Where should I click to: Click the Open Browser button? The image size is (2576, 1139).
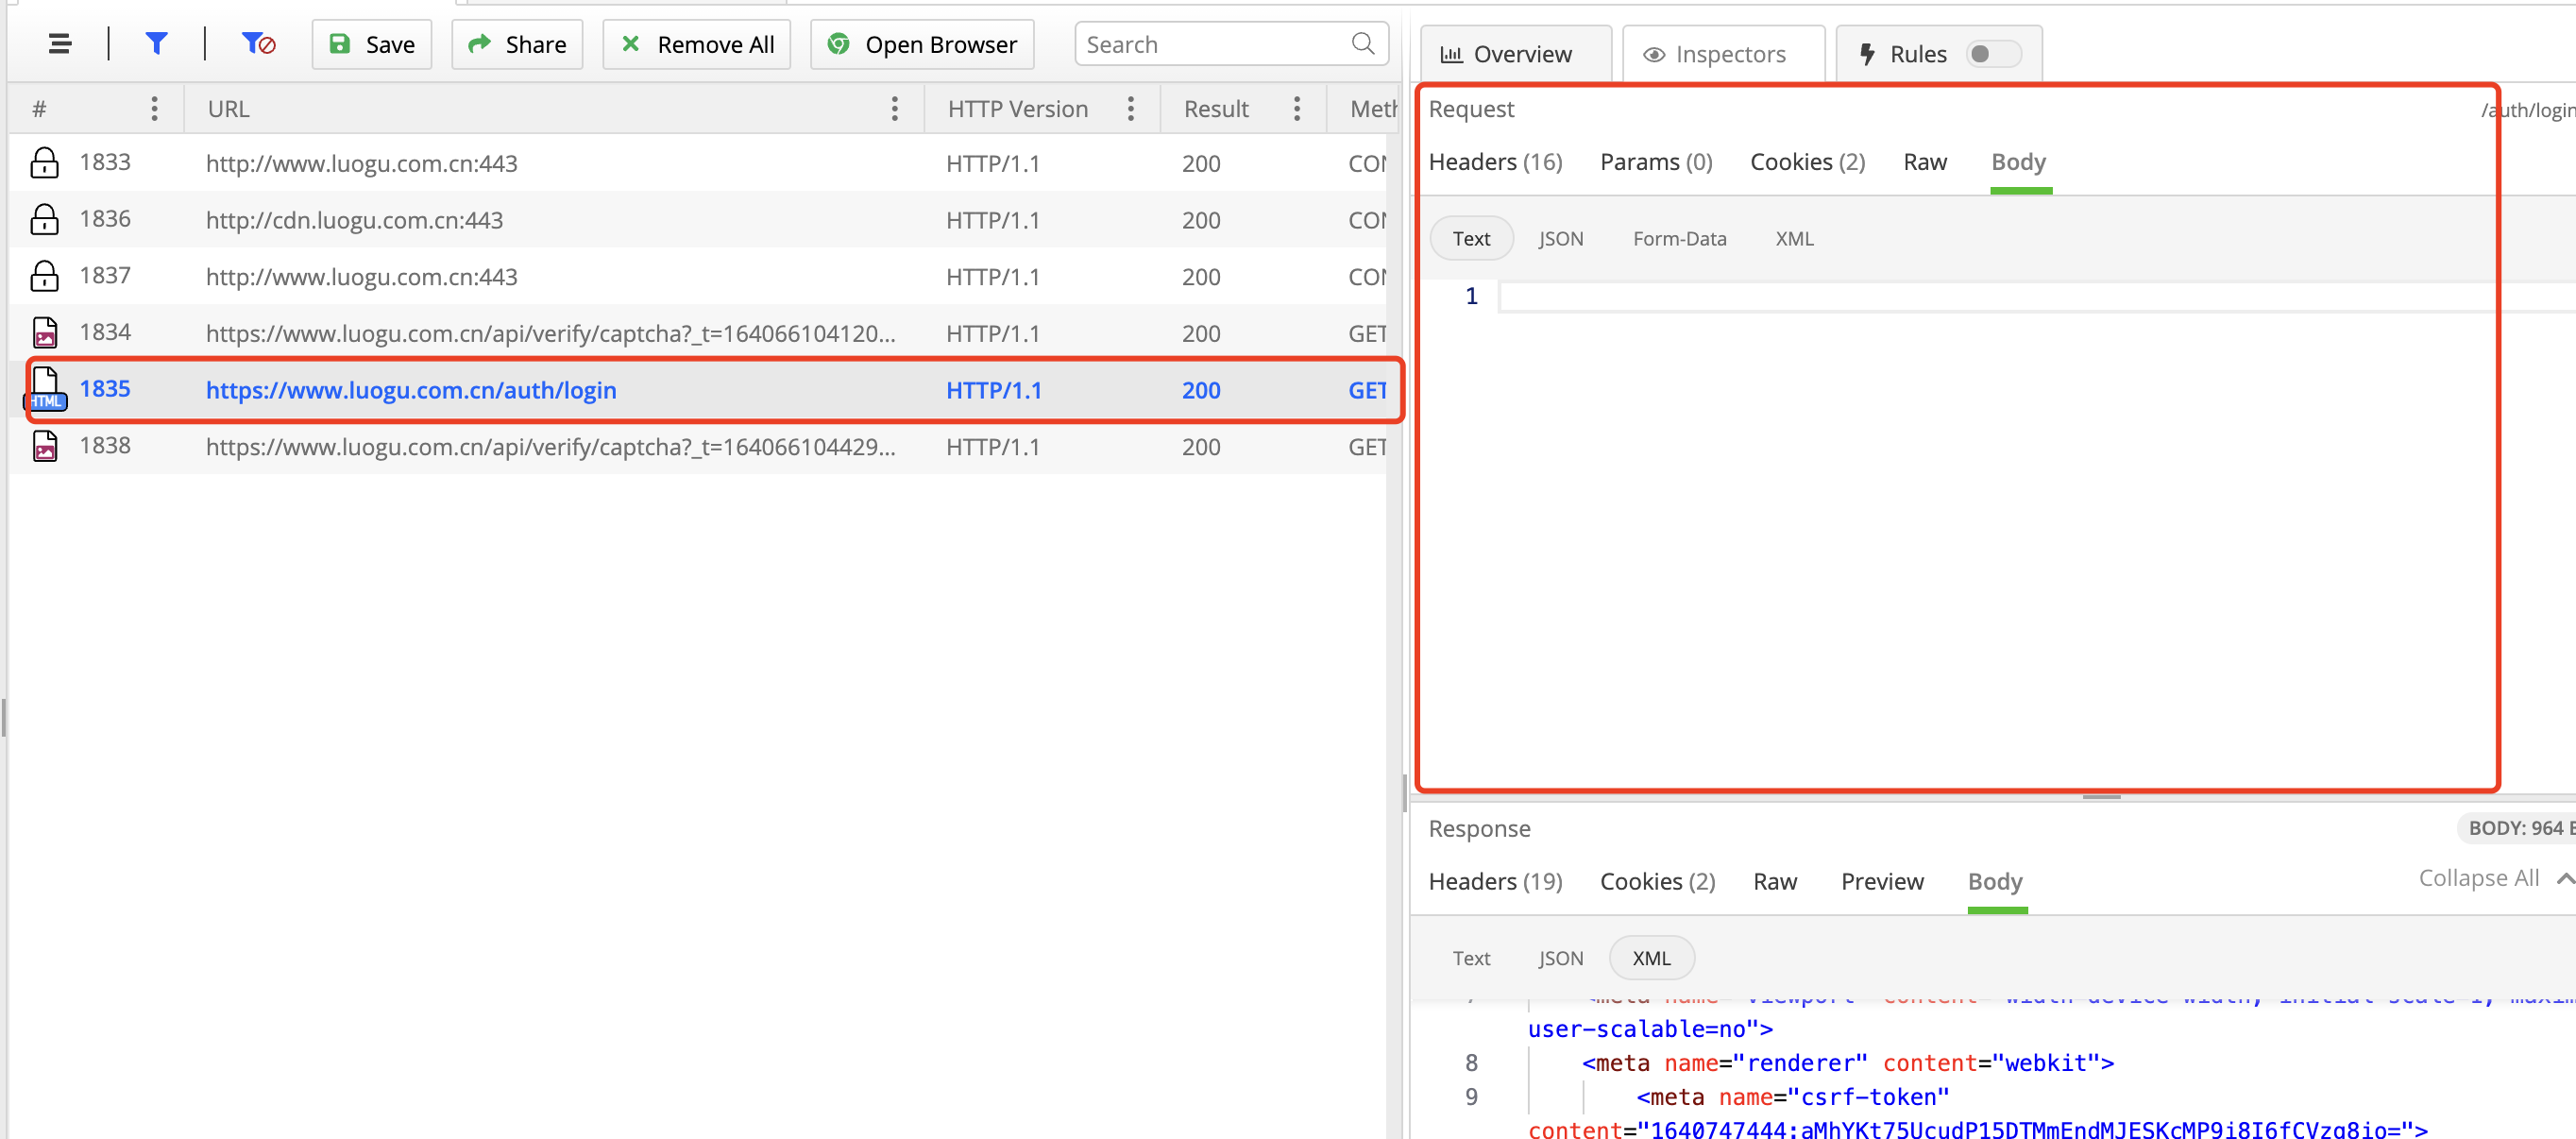[921, 44]
